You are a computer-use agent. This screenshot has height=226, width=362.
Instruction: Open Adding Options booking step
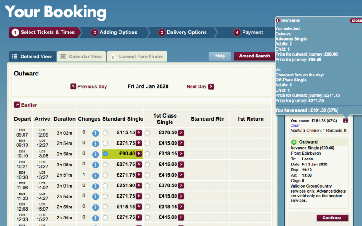coord(114,33)
